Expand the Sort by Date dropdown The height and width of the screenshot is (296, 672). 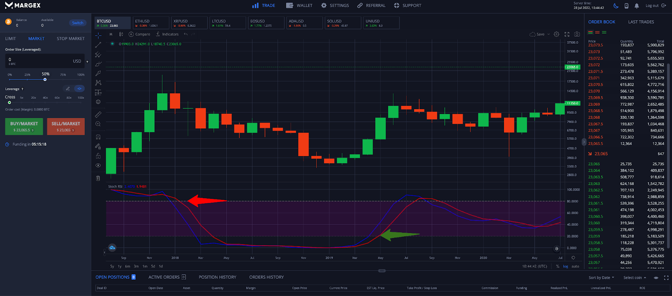click(601, 278)
